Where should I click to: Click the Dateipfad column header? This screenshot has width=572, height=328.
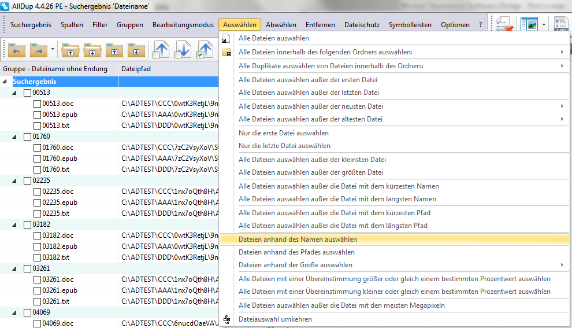point(136,69)
